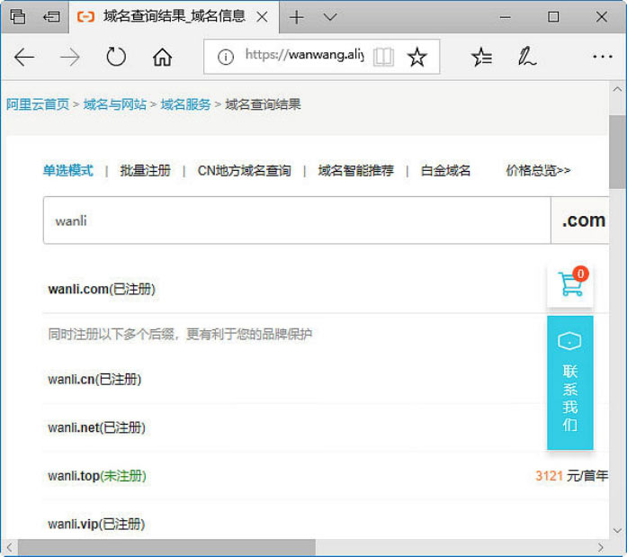
Task: Open reading view book icon
Action: click(x=384, y=58)
